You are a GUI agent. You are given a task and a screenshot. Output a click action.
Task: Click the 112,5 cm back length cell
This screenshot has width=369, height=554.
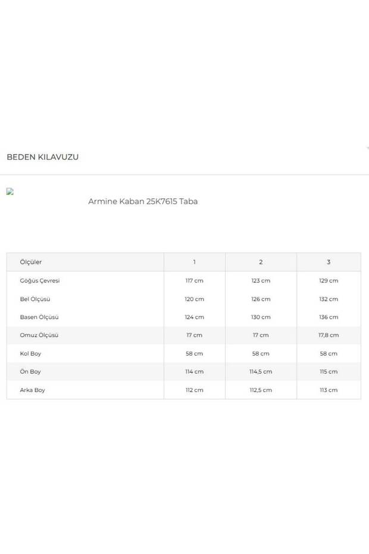point(261,390)
